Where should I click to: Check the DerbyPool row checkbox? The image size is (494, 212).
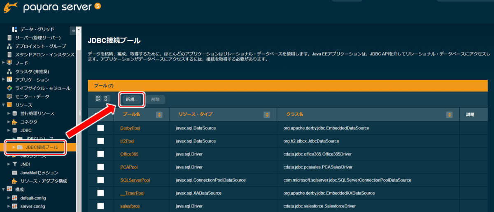[100, 128]
